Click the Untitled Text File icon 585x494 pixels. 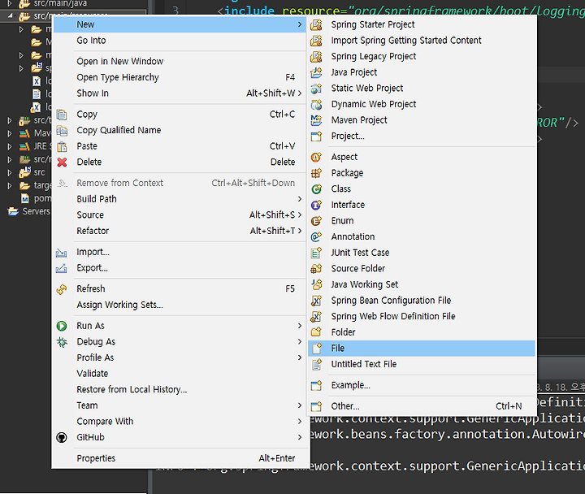(316, 365)
